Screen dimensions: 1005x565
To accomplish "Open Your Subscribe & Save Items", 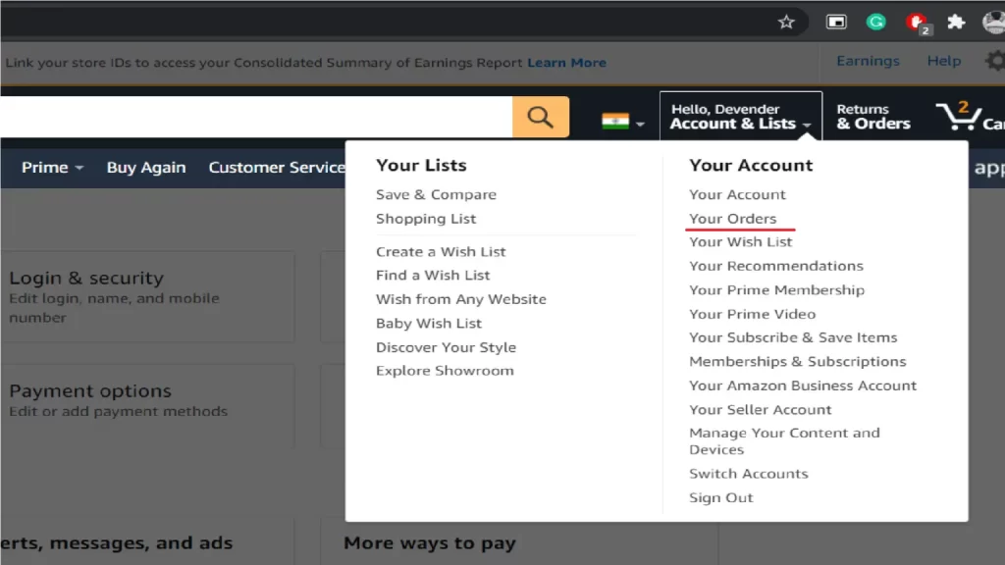I will (793, 337).
